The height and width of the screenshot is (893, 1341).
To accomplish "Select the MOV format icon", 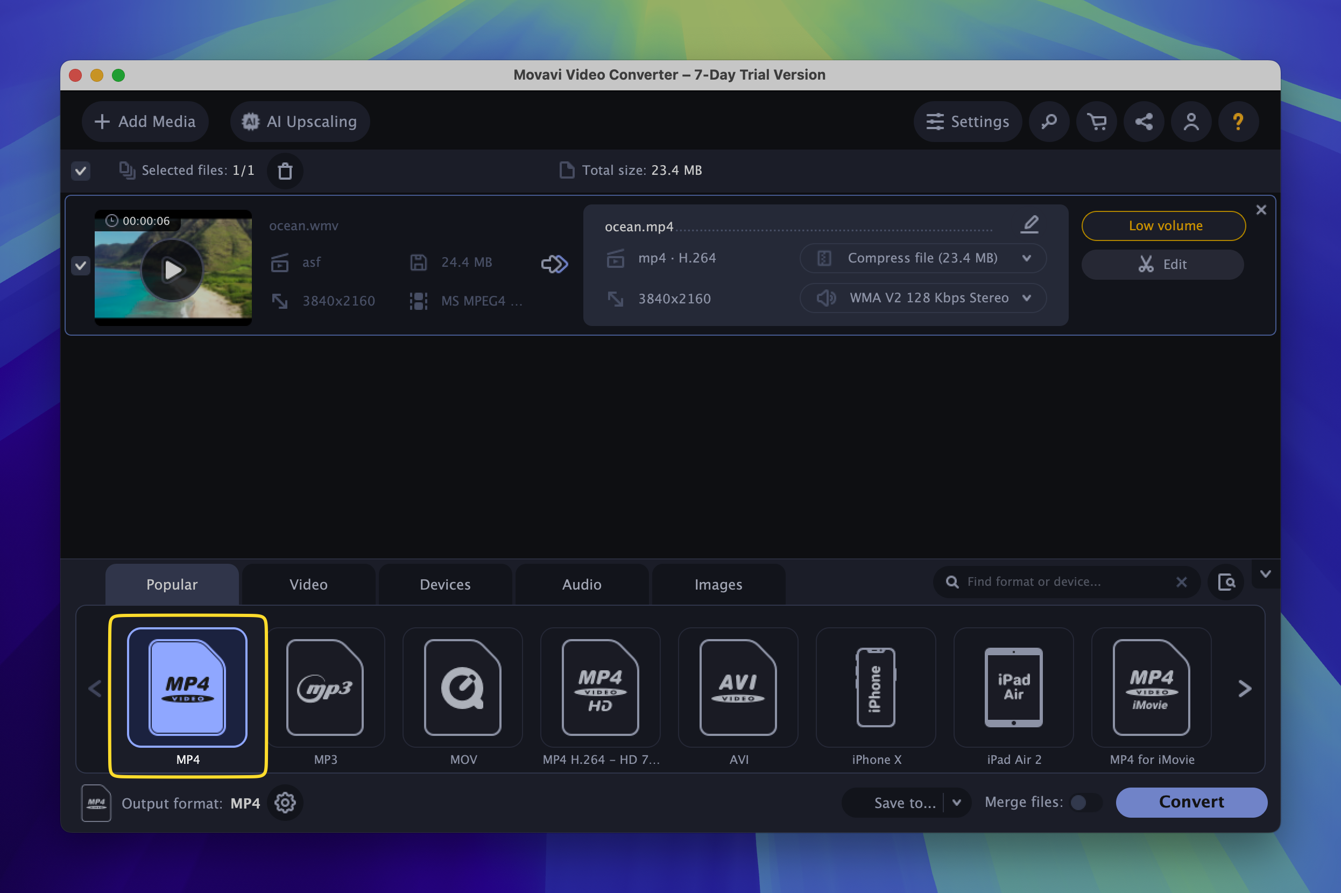I will pyautogui.click(x=463, y=688).
